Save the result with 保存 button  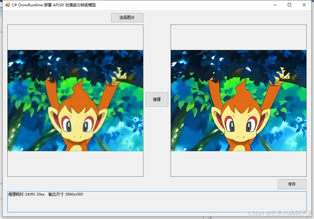pyautogui.click(x=292, y=184)
